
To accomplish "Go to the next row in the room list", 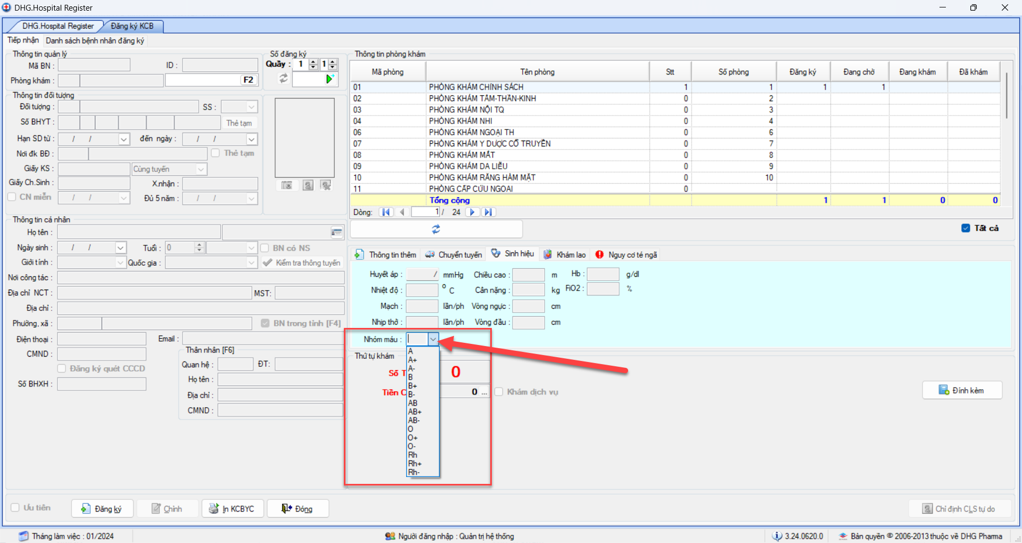I will (x=472, y=212).
